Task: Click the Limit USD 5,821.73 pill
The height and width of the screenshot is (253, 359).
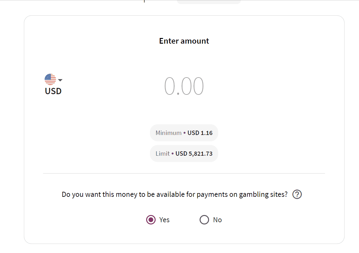Action: [x=184, y=153]
